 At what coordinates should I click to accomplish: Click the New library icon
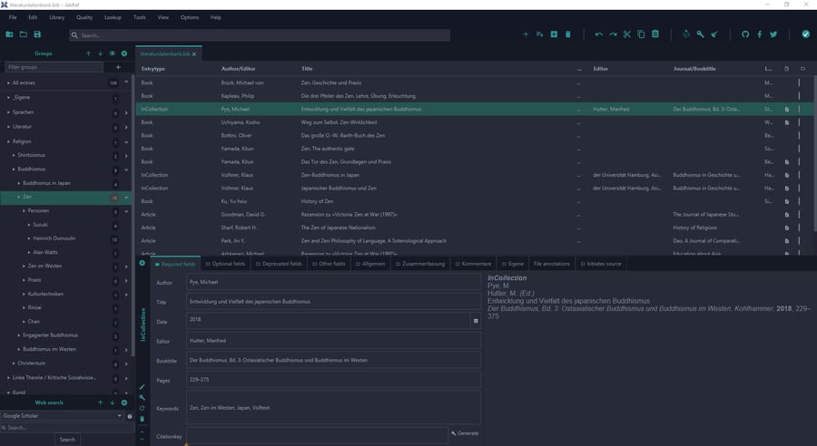click(x=9, y=34)
